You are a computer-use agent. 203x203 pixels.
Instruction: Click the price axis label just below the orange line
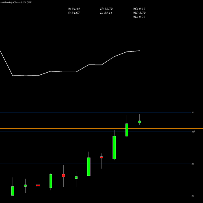tap(193, 132)
